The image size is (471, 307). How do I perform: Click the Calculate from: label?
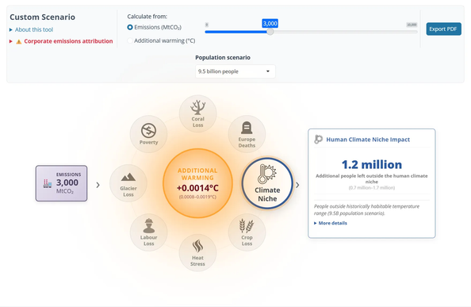coord(147,17)
